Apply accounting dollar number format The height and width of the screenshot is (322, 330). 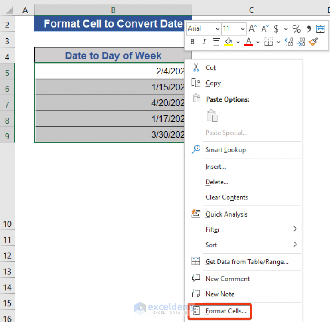point(276,29)
